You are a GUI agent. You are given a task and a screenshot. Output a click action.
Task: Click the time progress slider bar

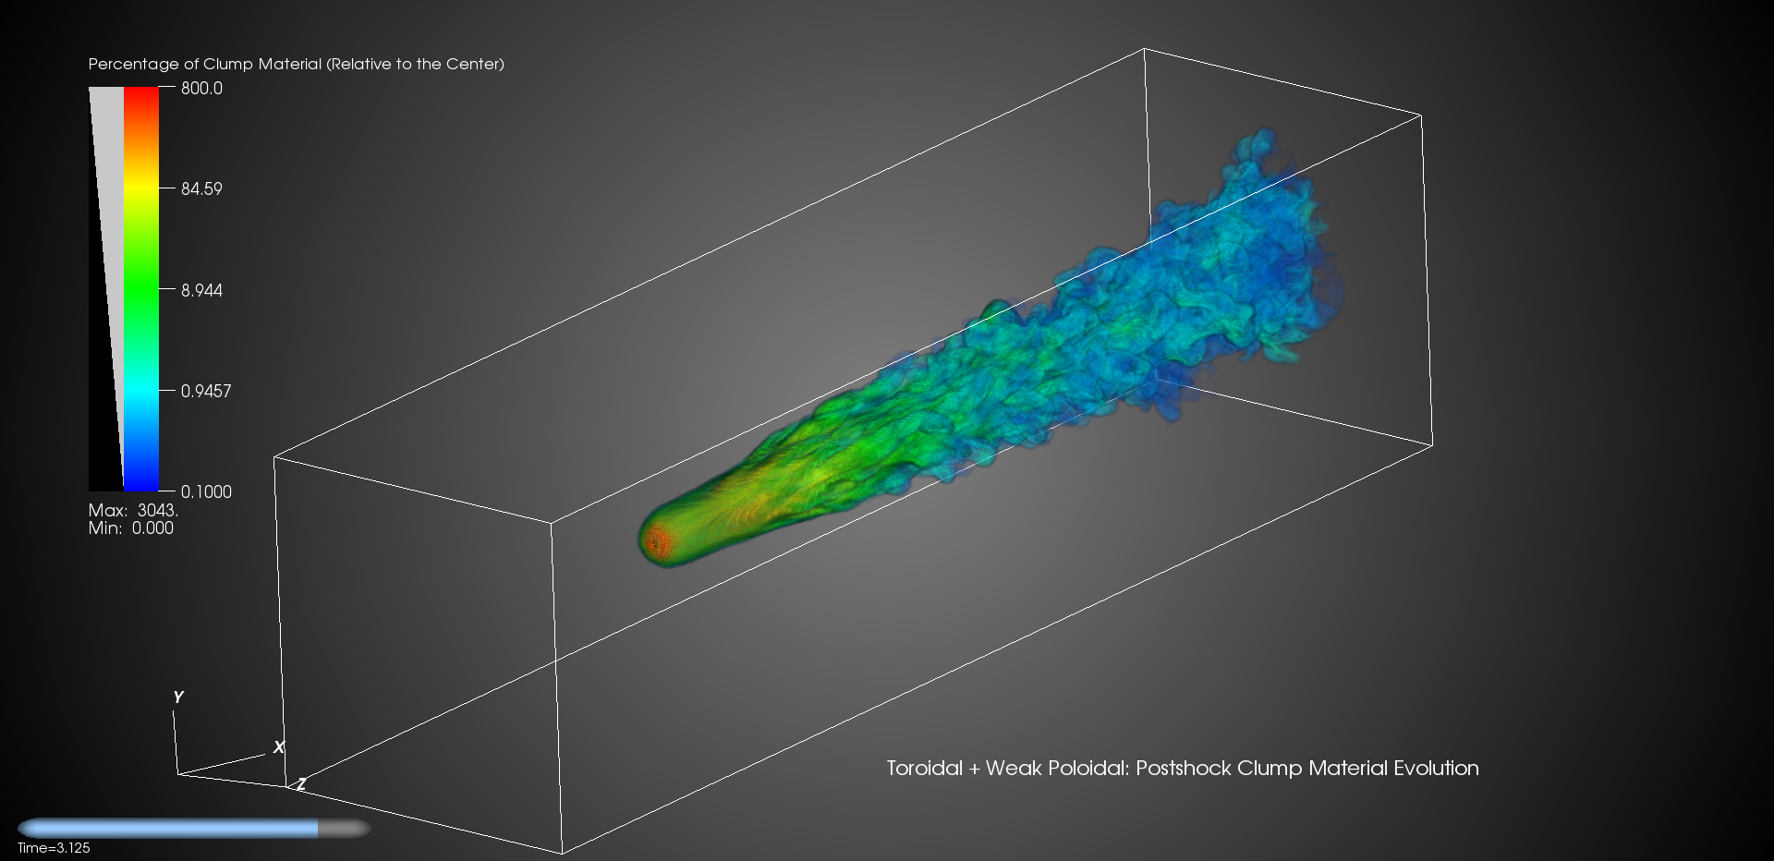(194, 829)
